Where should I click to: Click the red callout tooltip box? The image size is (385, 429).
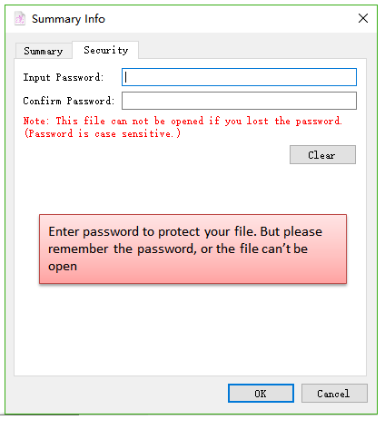click(192, 249)
